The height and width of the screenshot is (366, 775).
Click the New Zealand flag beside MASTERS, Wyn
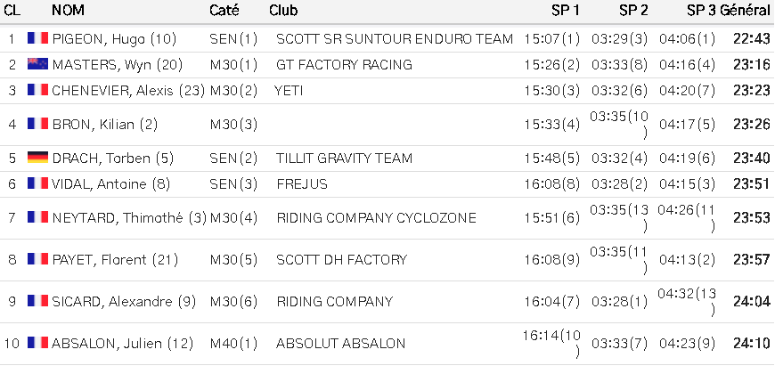(37, 64)
